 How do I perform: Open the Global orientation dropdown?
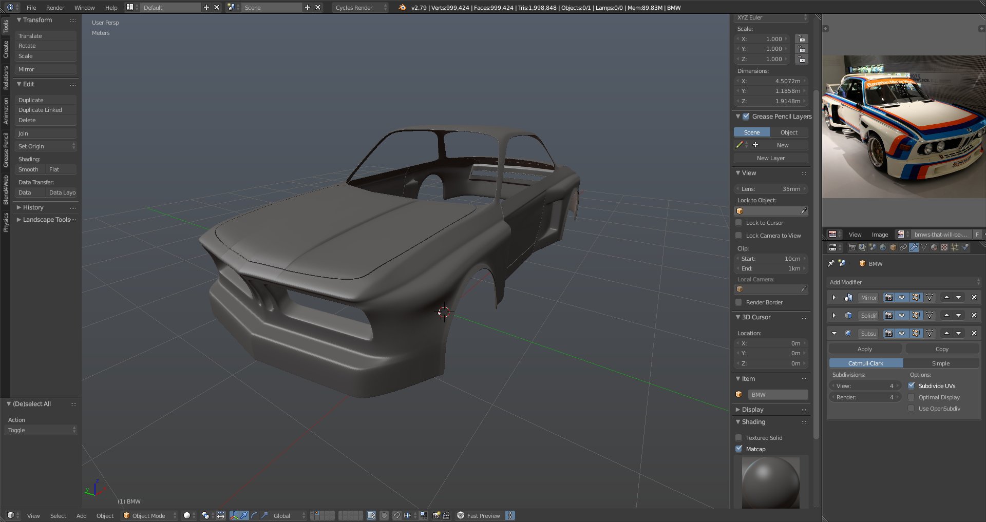tap(289, 515)
